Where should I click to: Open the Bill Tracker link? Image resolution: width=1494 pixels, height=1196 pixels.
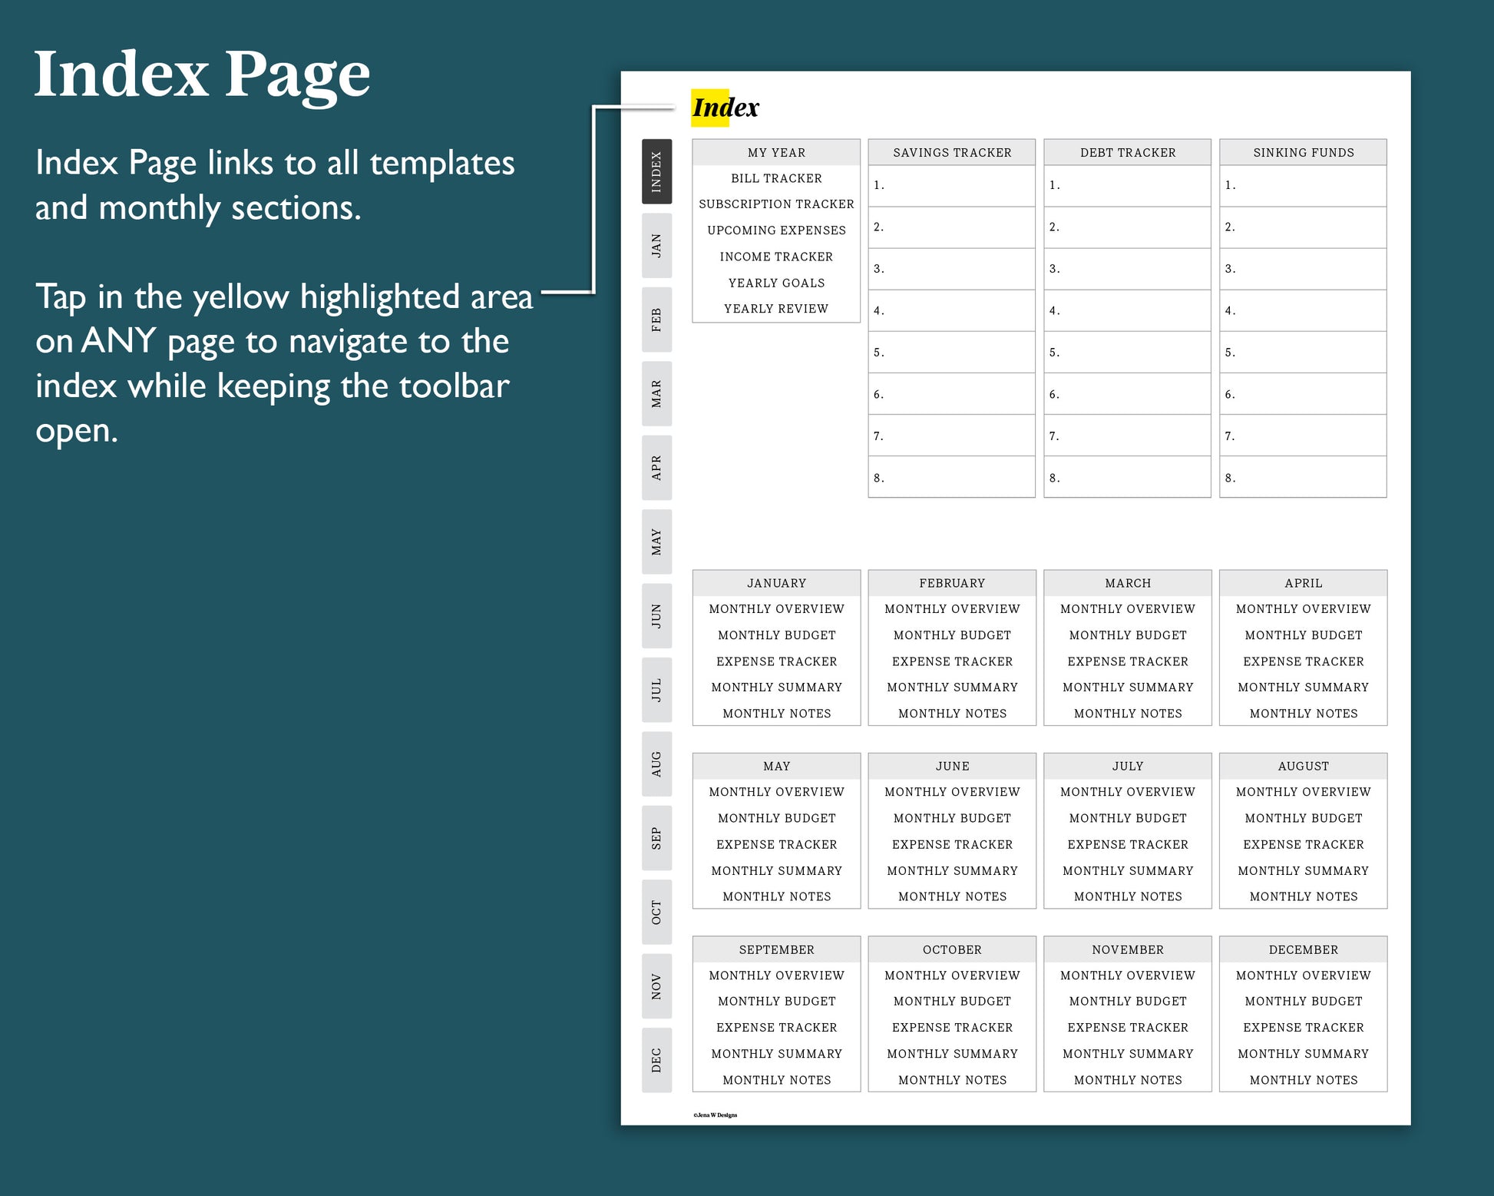click(776, 178)
